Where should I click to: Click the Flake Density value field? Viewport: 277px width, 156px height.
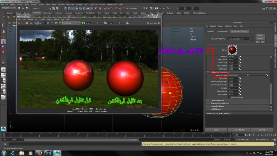tap(233, 60)
